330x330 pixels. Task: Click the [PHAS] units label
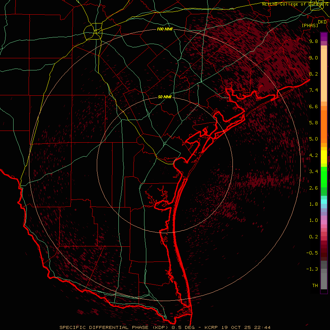coord(310,25)
